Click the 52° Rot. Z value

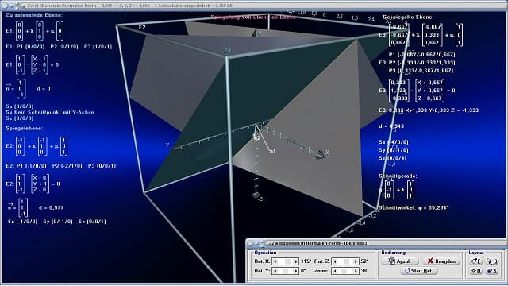pyautogui.click(x=364, y=261)
